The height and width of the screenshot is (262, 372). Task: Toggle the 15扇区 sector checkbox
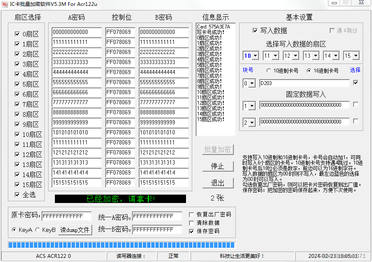(x=17, y=185)
